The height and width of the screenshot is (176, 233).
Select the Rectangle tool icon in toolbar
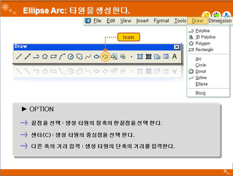pyautogui.click(x=54, y=57)
